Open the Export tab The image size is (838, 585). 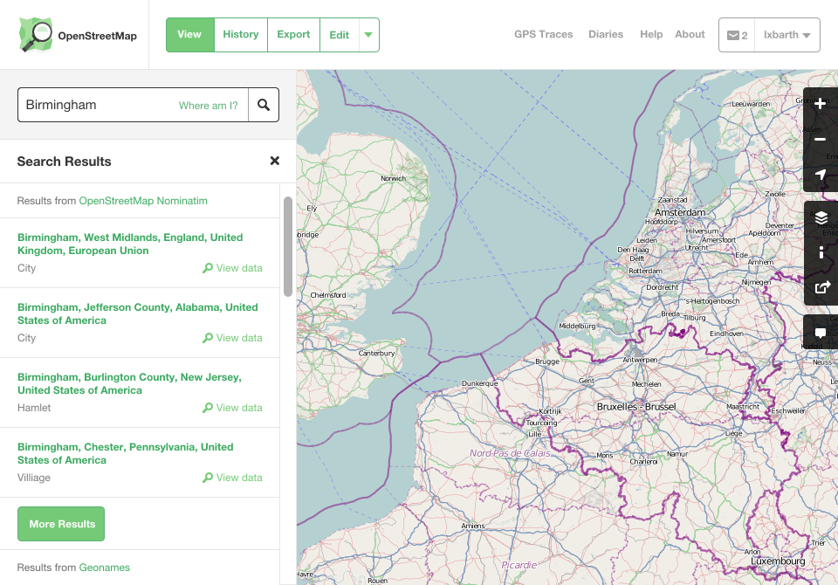[x=293, y=35]
